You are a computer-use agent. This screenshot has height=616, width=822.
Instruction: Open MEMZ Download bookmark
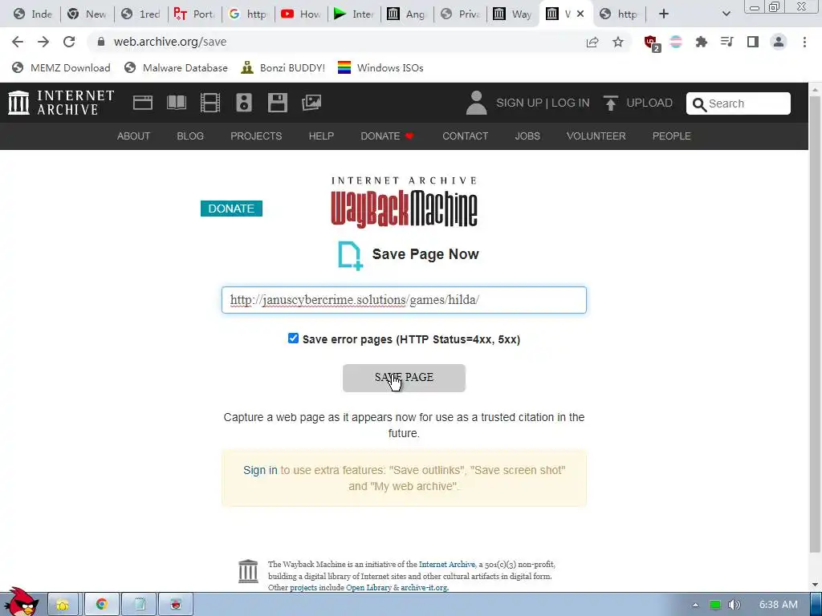coord(61,68)
